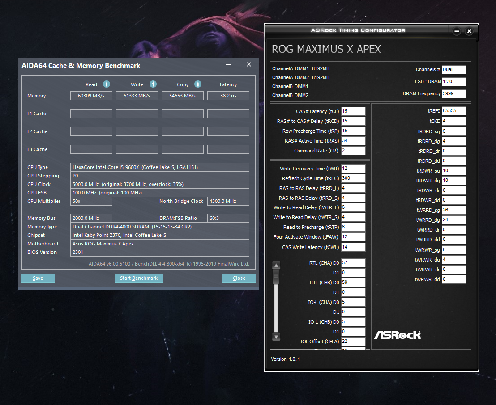Click Start Benchmark button

pos(139,278)
